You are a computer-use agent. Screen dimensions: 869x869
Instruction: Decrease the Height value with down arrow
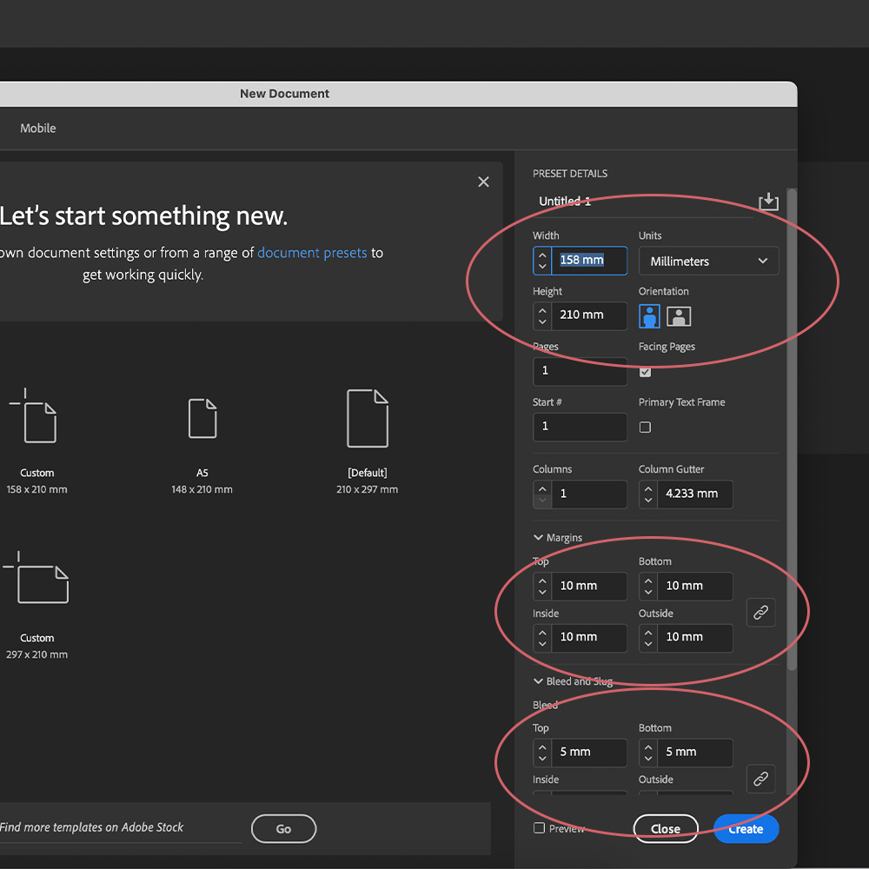[542, 322]
